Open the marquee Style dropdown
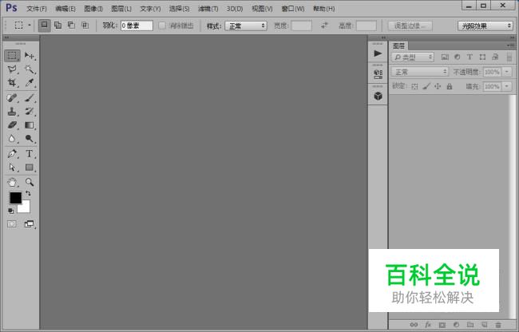The image size is (519, 332). click(246, 26)
